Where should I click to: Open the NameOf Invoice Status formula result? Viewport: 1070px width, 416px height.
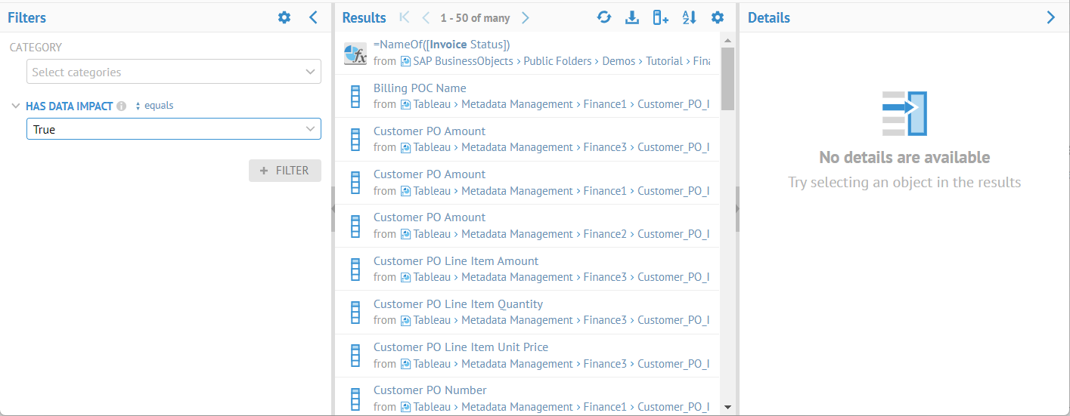(442, 45)
